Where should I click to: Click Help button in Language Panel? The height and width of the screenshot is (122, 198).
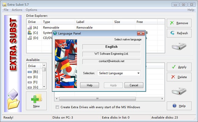coord(90,85)
